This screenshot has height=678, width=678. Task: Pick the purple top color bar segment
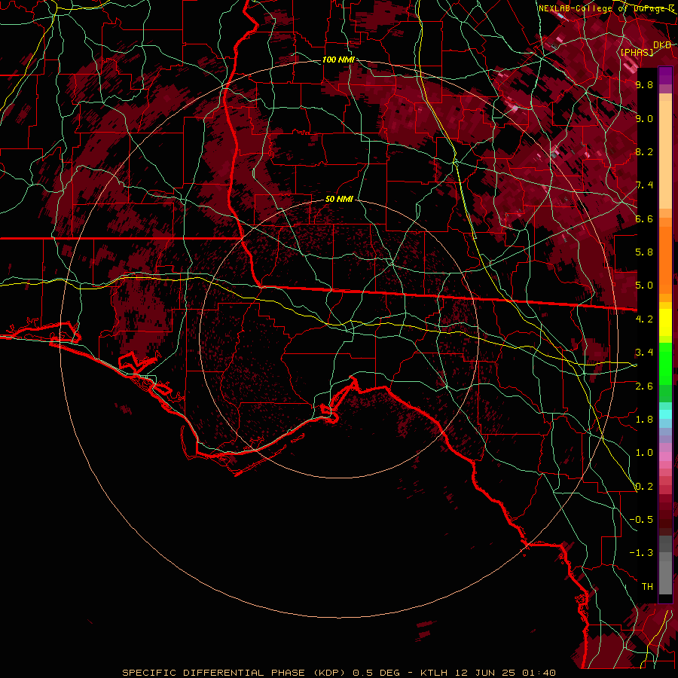click(665, 75)
